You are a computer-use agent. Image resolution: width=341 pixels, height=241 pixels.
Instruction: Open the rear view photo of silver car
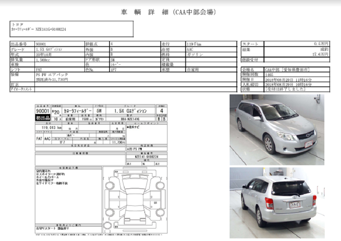[277, 203]
